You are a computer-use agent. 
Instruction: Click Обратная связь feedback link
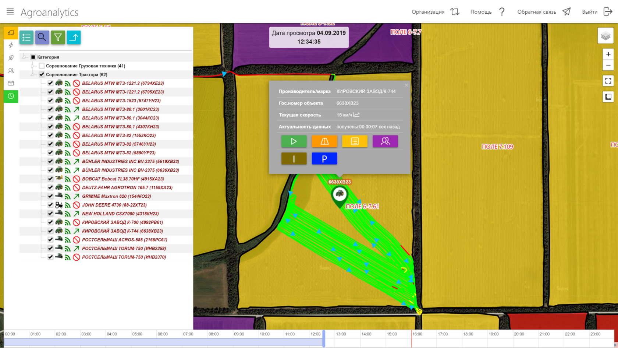544,12
